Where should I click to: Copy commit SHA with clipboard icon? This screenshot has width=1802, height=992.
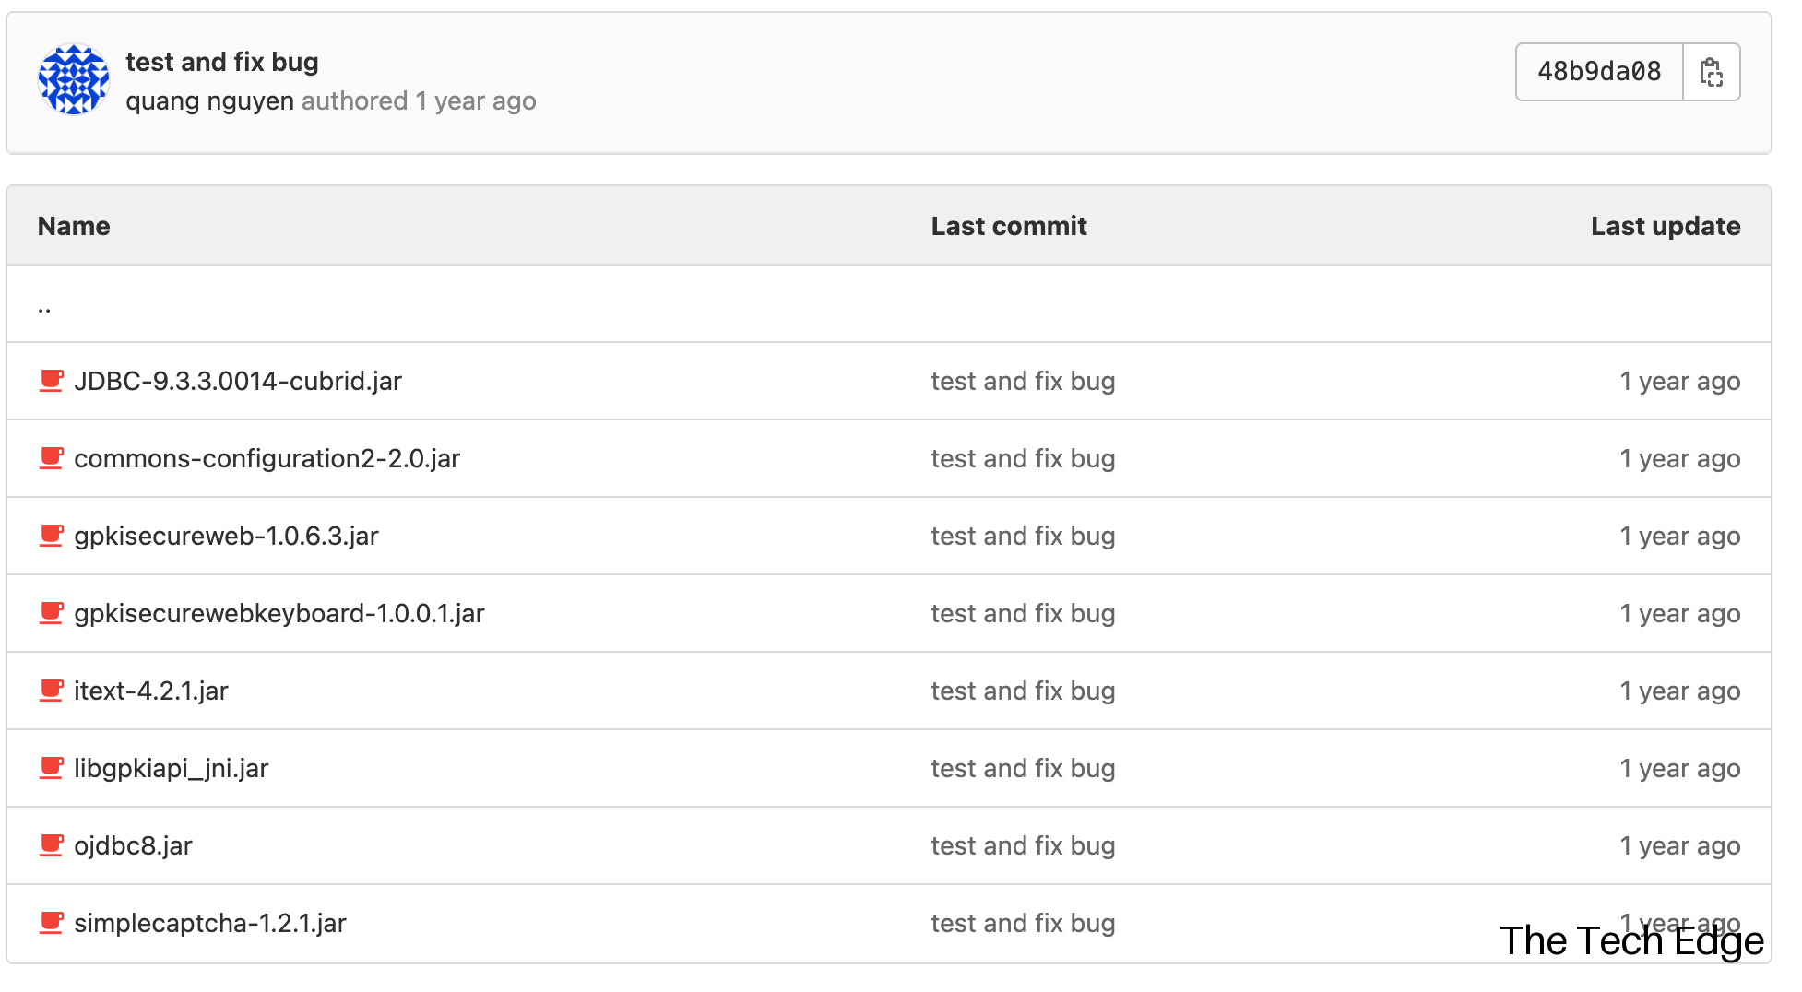tap(1711, 72)
